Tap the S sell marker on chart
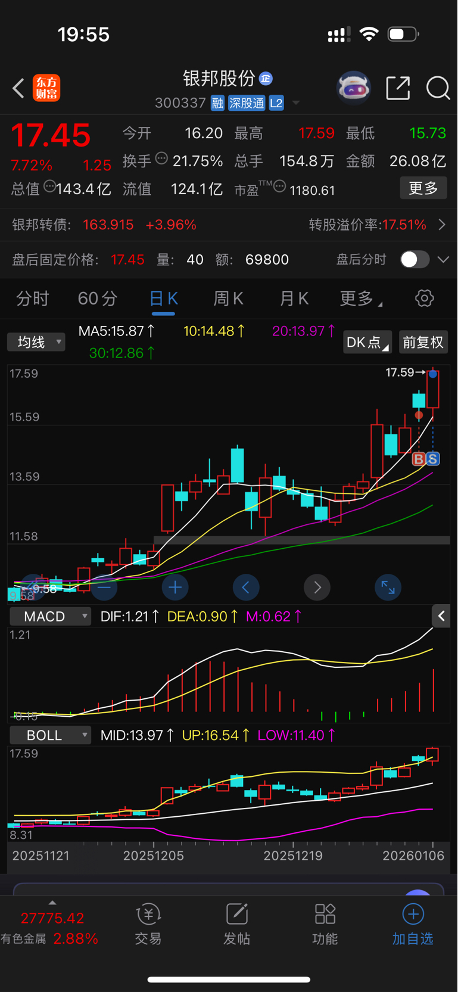Viewport: 458px width, 992px height. (x=433, y=459)
